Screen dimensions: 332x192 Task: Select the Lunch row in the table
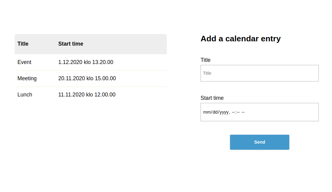click(x=25, y=95)
